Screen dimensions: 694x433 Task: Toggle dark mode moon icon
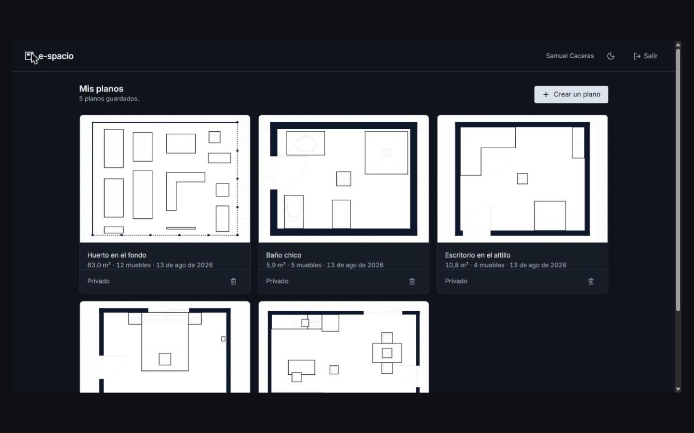point(611,56)
